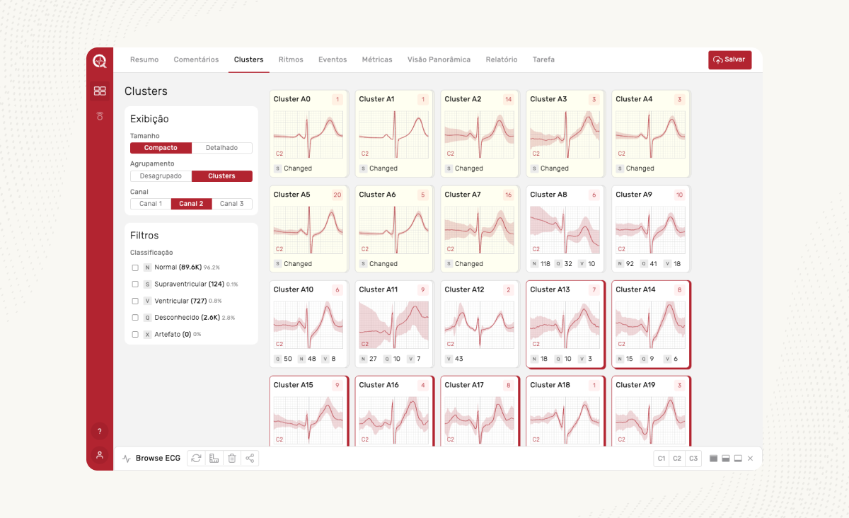Open the user profile icon
This screenshot has width=849, height=518.
click(x=100, y=455)
